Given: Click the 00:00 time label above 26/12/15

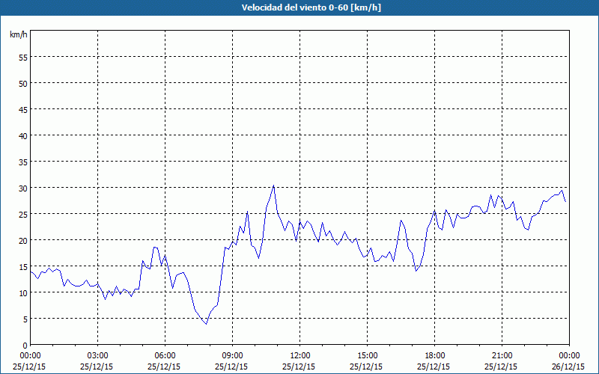Looking at the screenshot, I should tap(569, 356).
